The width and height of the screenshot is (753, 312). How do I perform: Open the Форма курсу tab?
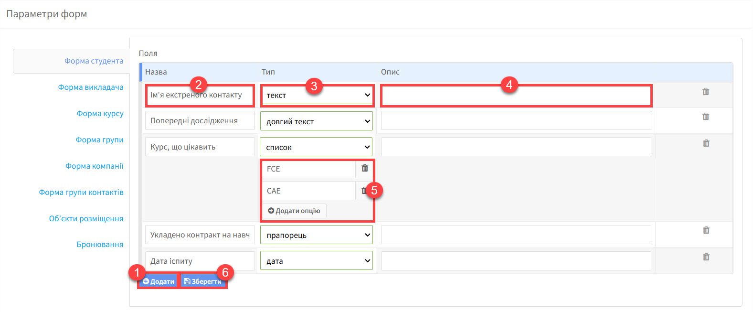click(100, 114)
